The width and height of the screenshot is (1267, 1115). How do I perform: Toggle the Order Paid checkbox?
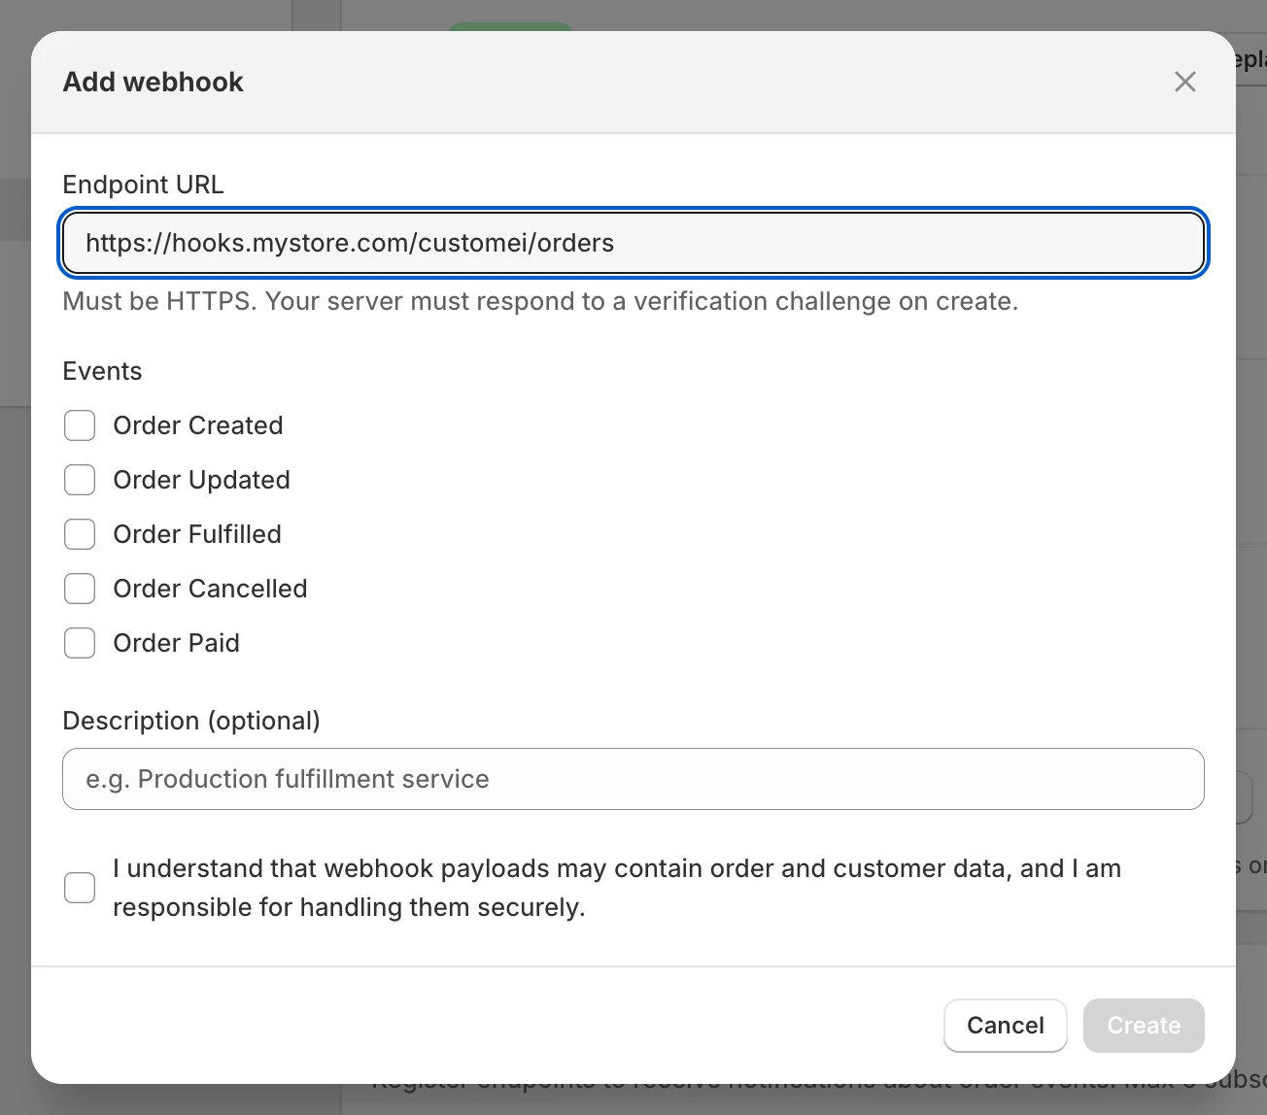pyautogui.click(x=80, y=643)
